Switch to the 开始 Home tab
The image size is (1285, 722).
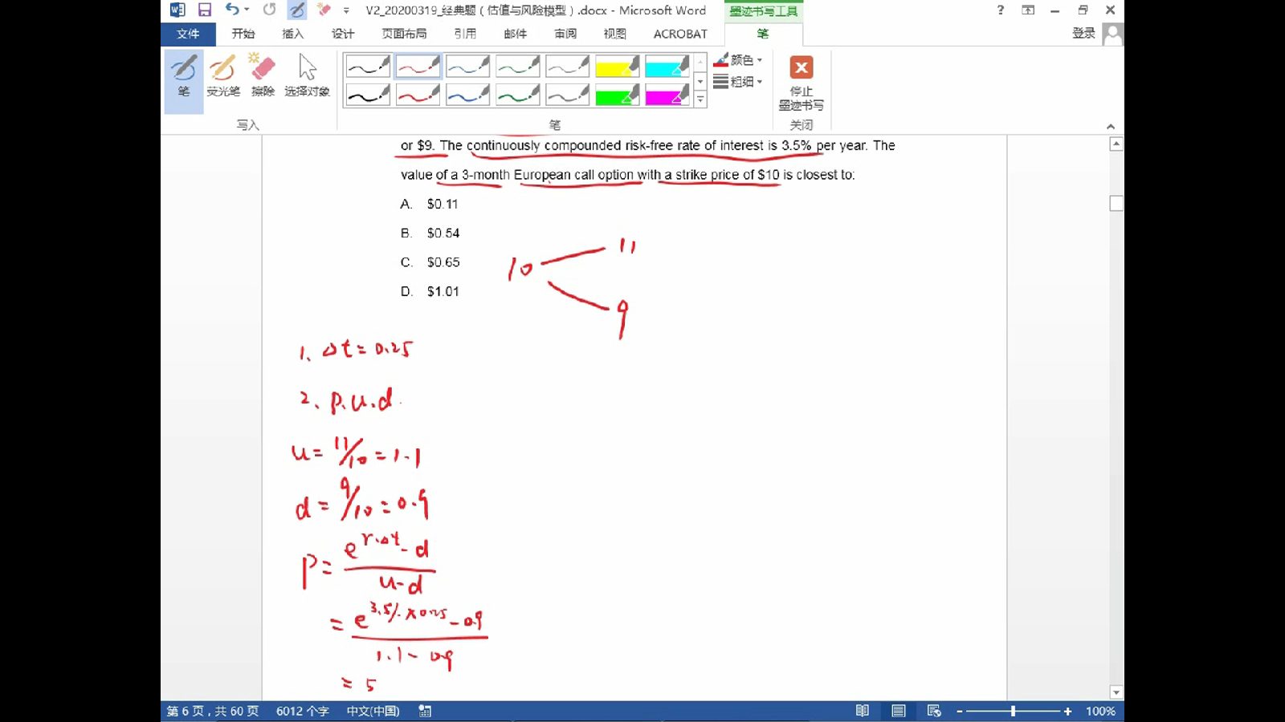coord(243,34)
